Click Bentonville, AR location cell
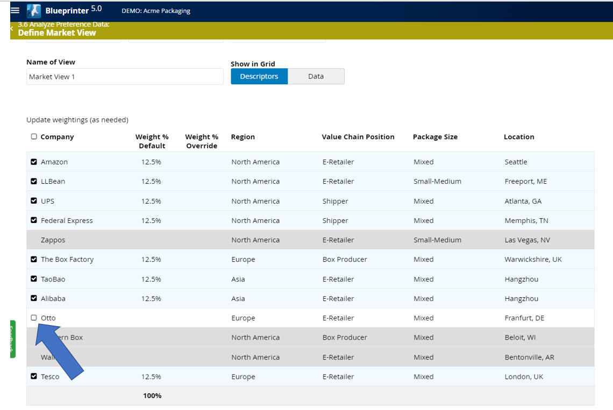 click(x=529, y=357)
